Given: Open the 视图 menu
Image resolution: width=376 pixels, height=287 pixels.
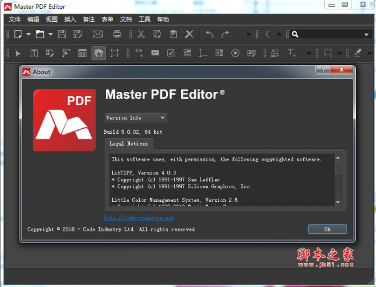Looking at the screenshot, I should click(x=51, y=19).
